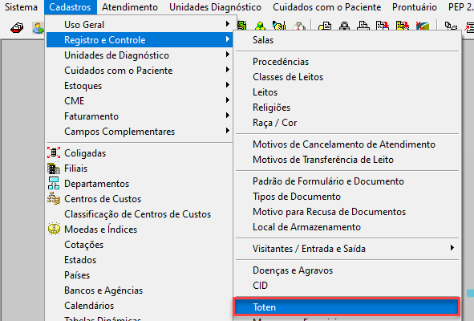This screenshot has height=321, width=474.
Task: Open Centros de Custos entry
Action: pyautogui.click(x=140, y=199)
